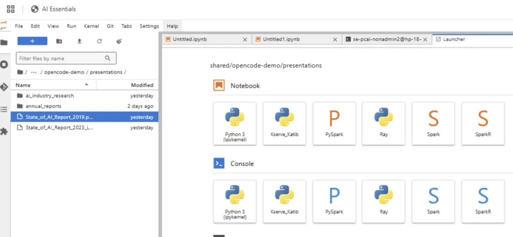513x237 pixels.
Task: Click the new folder icon in file browser toolbar
Action: click(x=59, y=41)
